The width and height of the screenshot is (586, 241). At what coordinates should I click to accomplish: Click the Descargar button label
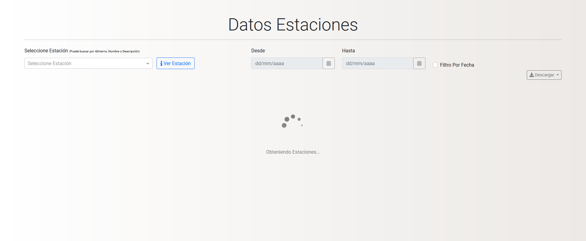[544, 75]
